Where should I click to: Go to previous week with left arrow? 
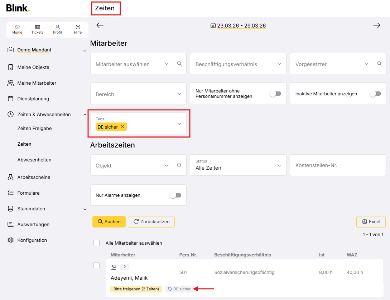pos(100,25)
